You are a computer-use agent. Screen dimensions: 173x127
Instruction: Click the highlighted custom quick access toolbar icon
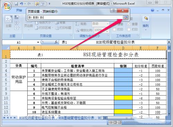point(37,4)
